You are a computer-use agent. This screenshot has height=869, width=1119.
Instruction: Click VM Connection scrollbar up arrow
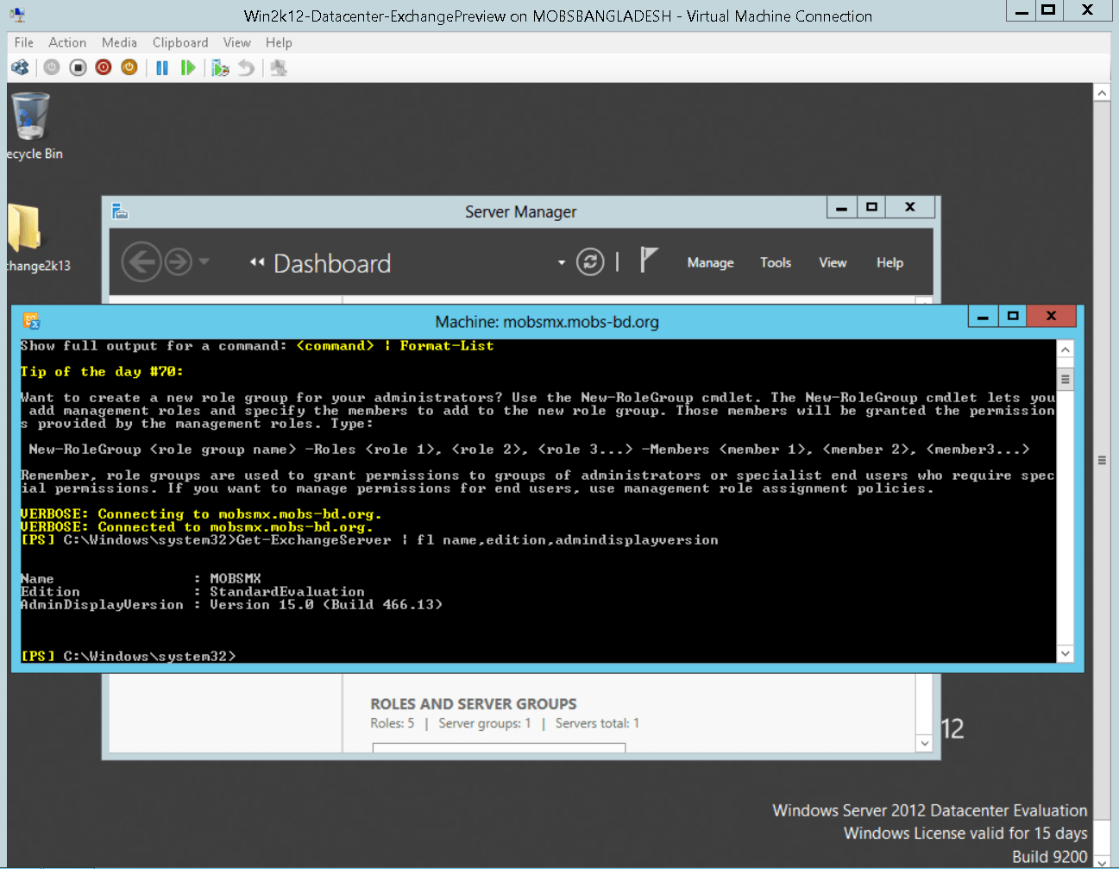click(1102, 92)
